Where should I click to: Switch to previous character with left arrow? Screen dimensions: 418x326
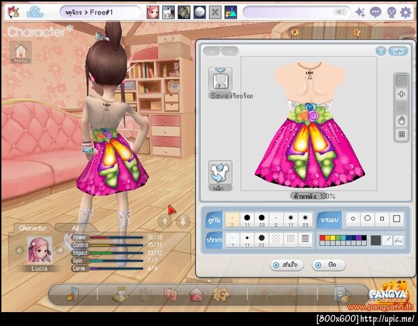click(x=20, y=250)
